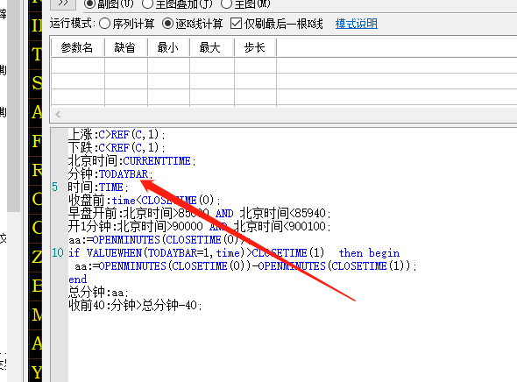Click the yellow F letter in the sidebar
517x382 pixels.
(x=36, y=141)
